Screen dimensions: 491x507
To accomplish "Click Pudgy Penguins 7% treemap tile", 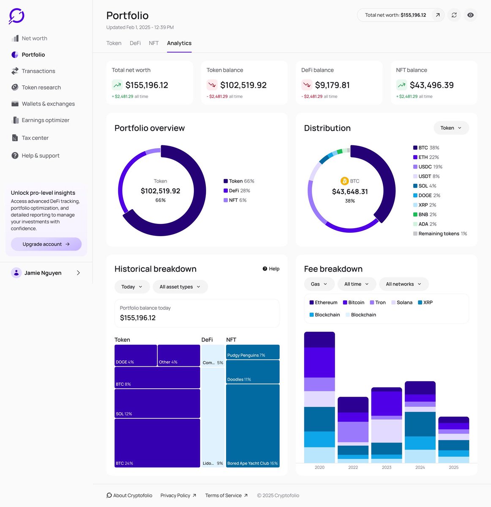I will (253, 352).
